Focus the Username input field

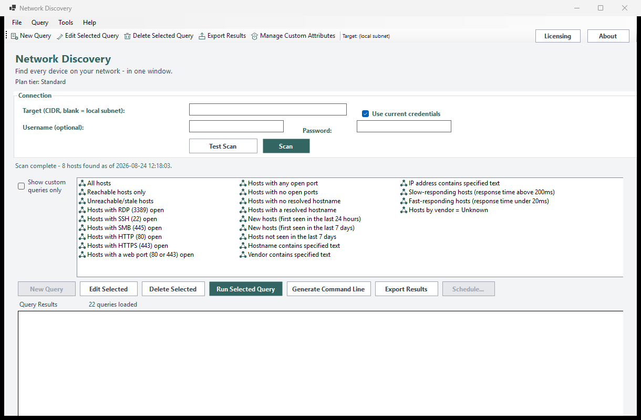point(236,126)
